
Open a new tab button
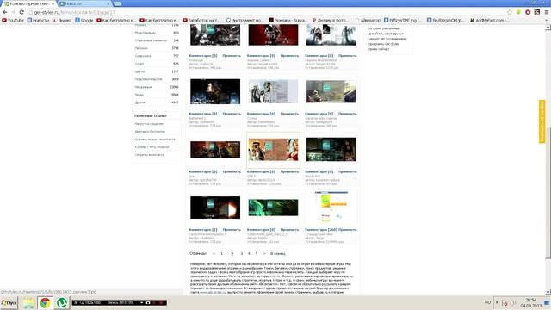118,3
